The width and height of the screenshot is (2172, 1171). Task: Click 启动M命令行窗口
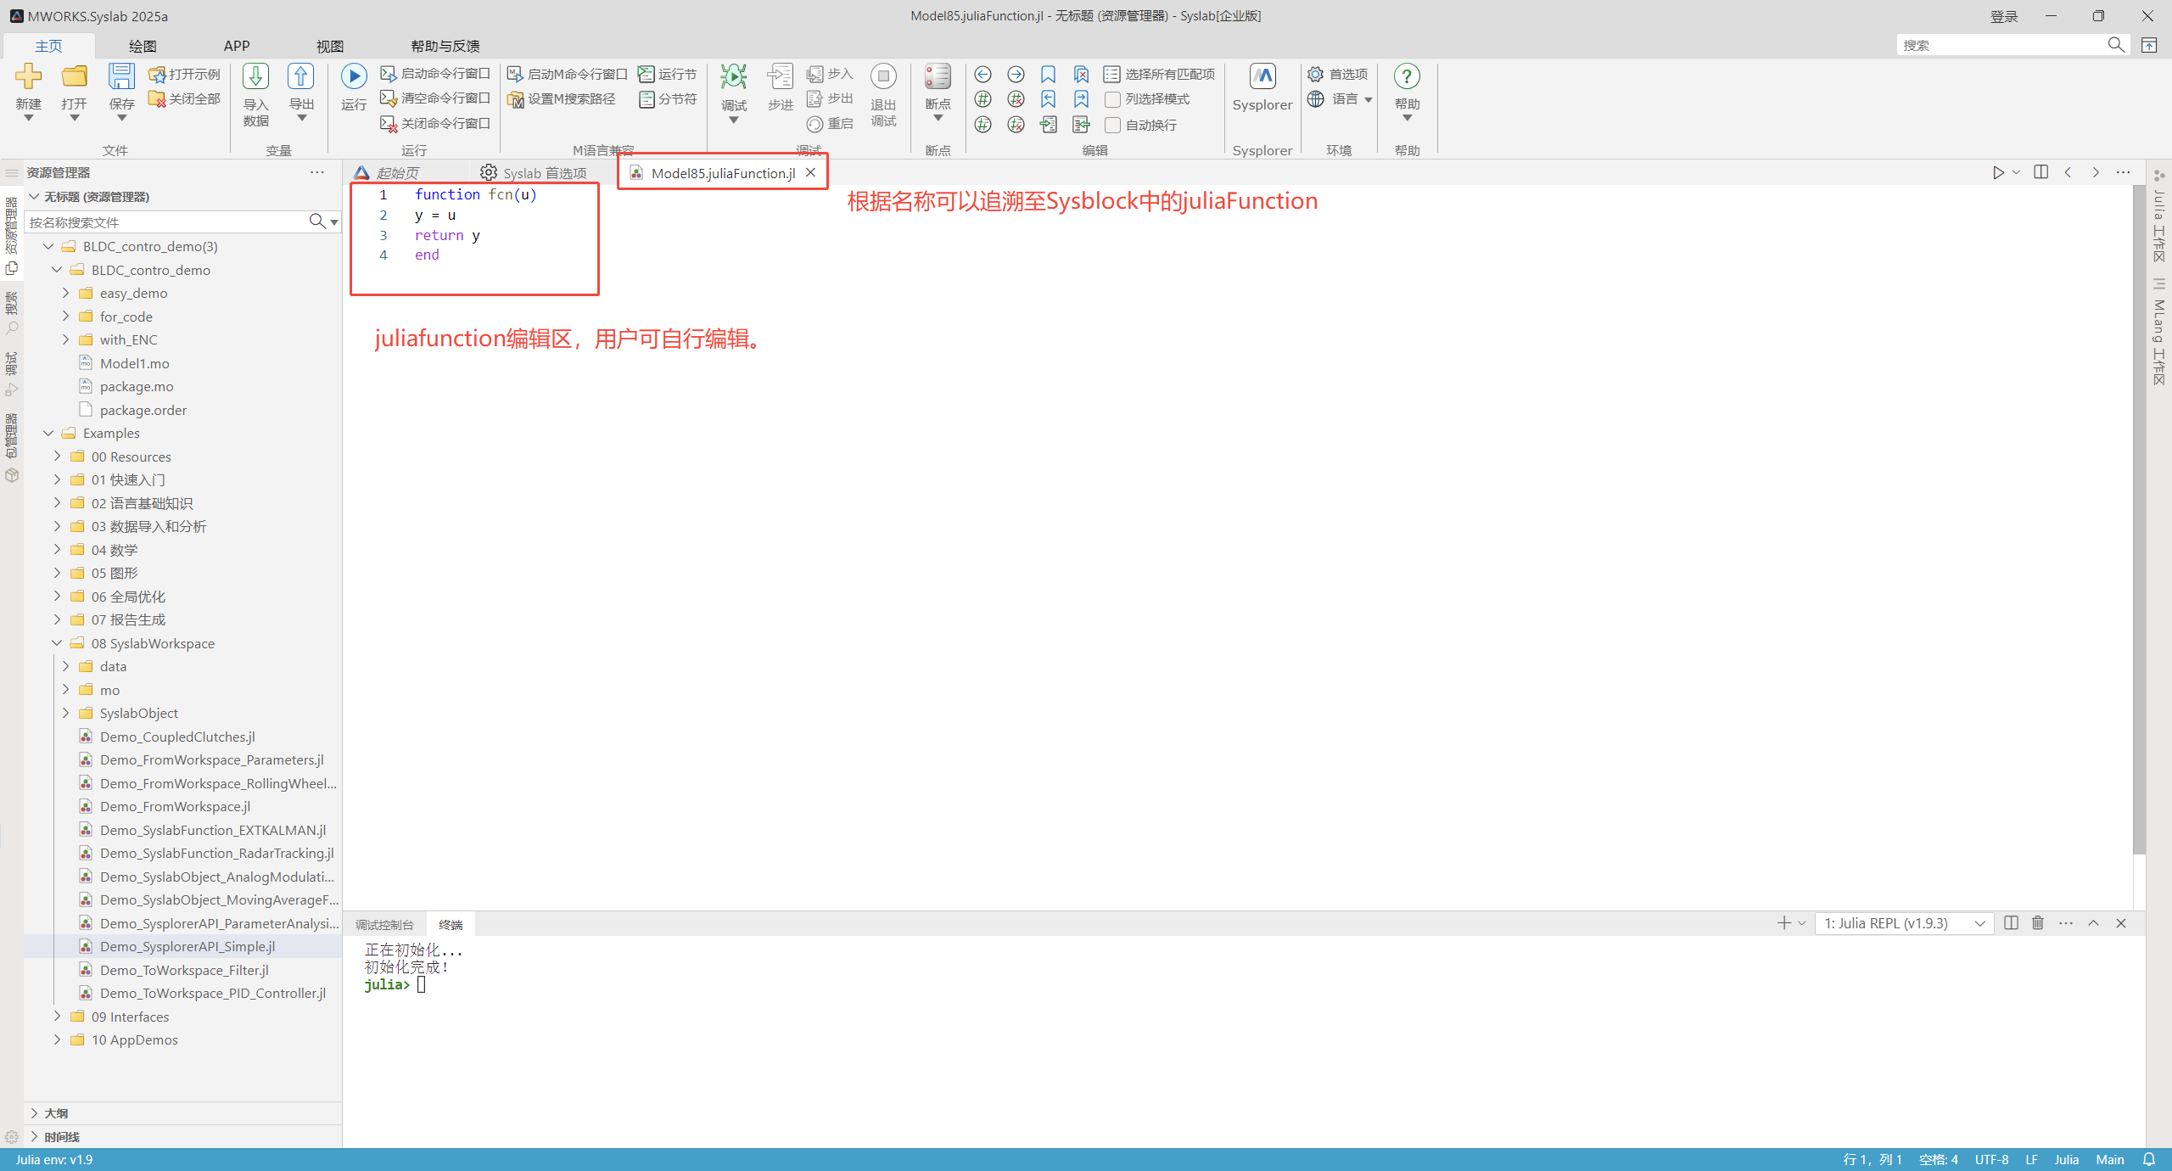tap(567, 74)
